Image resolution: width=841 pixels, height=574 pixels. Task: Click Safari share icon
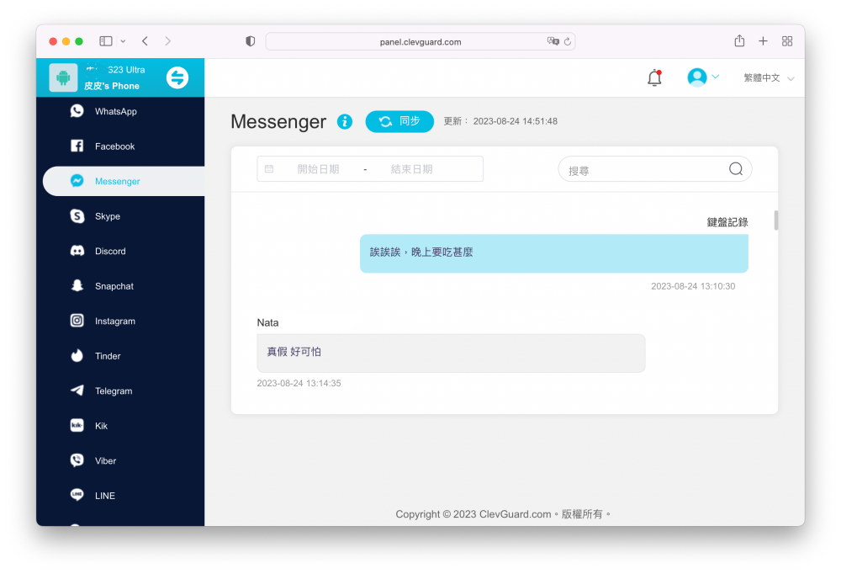tap(739, 41)
